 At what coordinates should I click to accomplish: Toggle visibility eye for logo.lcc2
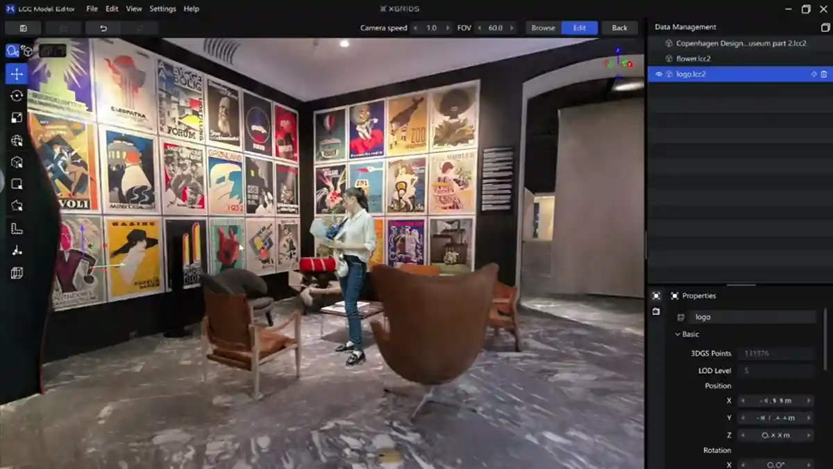click(659, 74)
